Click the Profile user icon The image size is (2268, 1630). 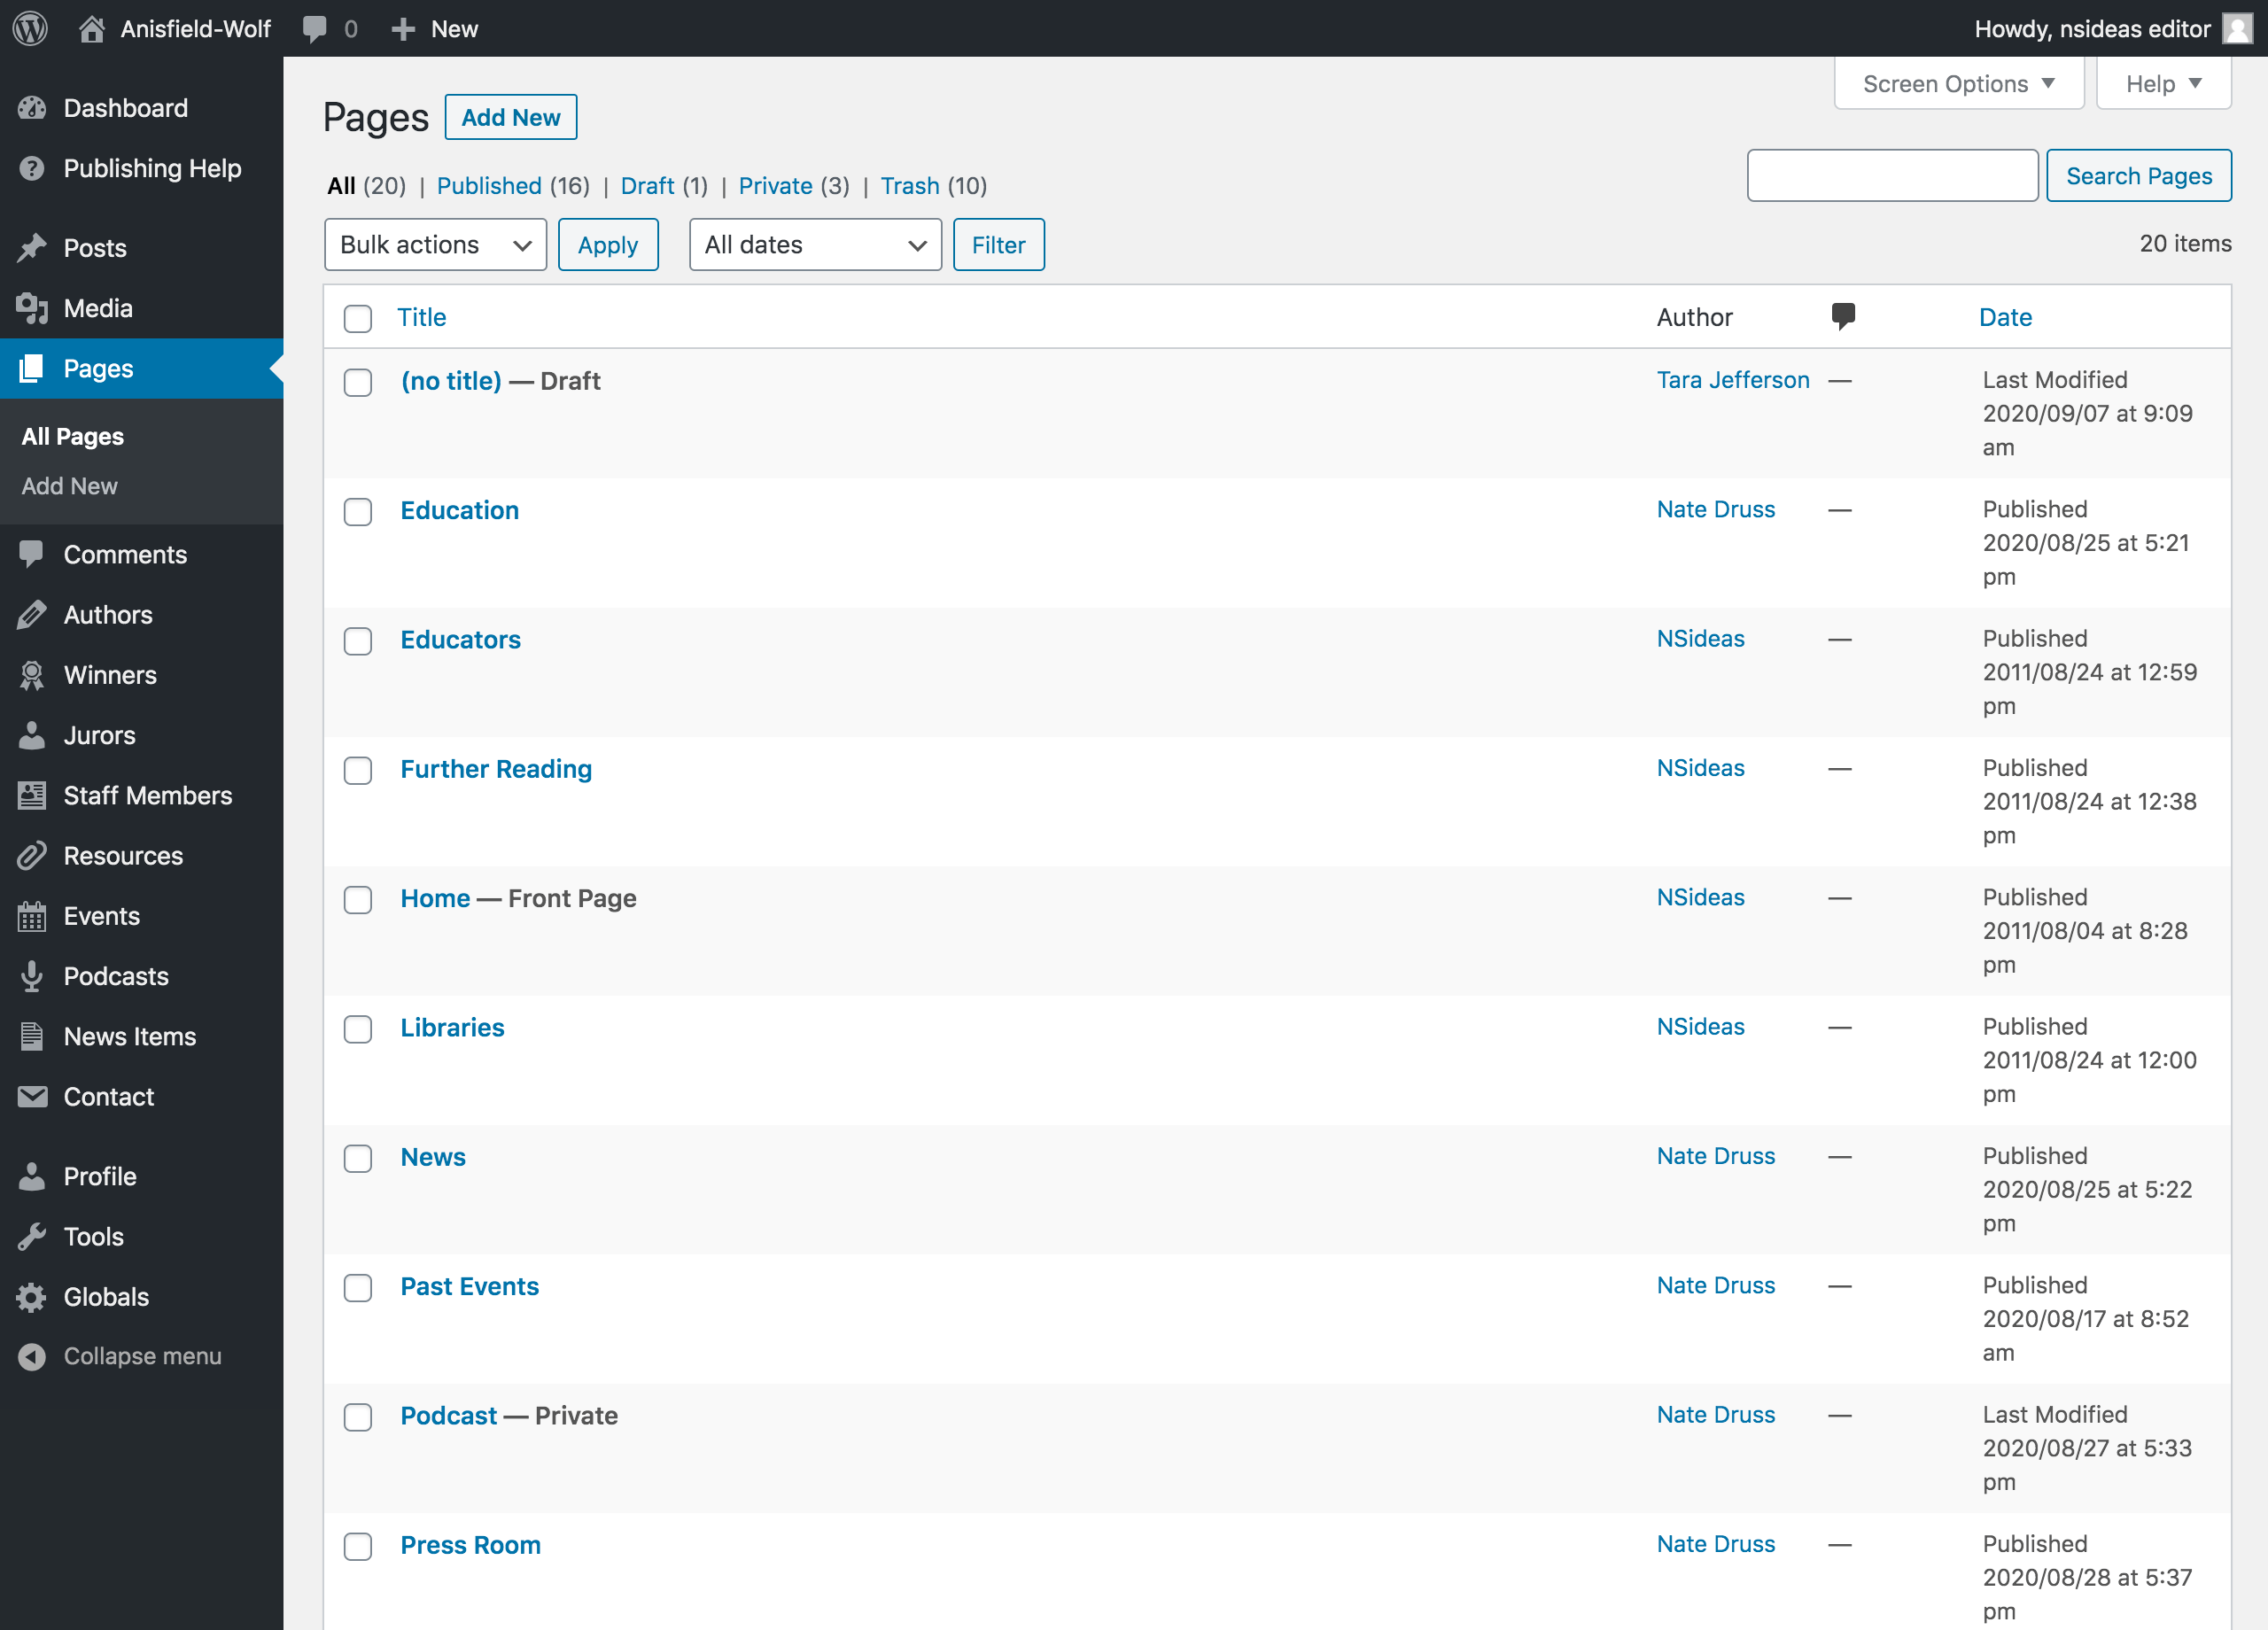32,1176
